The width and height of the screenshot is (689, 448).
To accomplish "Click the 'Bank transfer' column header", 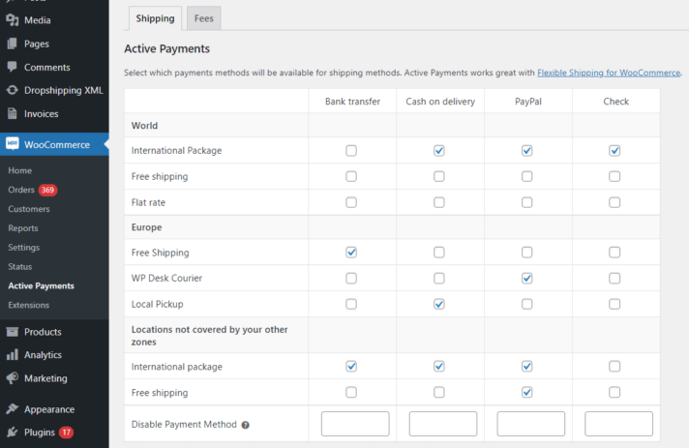I will (352, 102).
